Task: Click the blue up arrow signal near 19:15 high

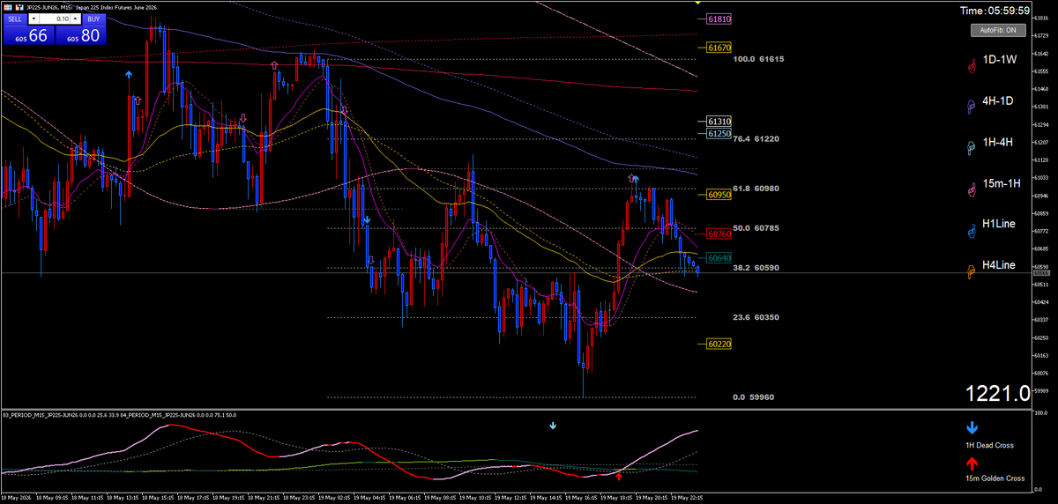Action: click(636, 179)
